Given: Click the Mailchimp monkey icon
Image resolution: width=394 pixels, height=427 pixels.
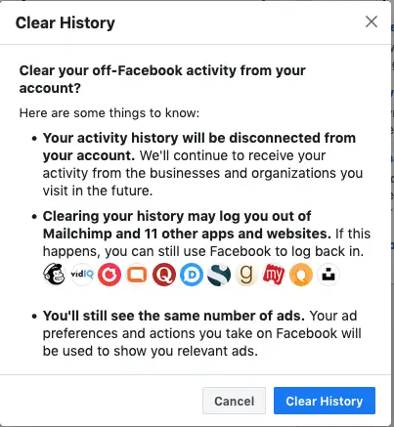Looking at the screenshot, I should click(55, 275).
